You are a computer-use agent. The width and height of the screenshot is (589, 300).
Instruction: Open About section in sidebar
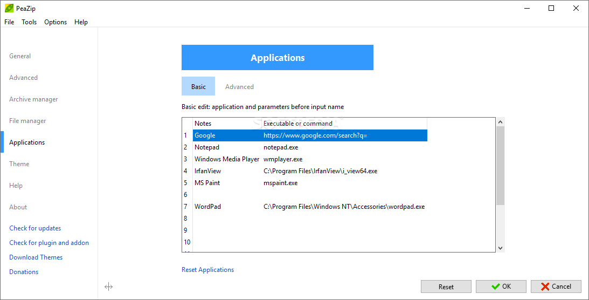pyautogui.click(x=18, y=207)
